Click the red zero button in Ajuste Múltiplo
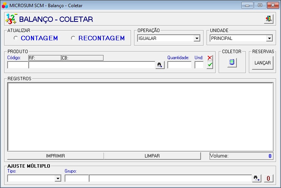The image size is (281, 188). [268, 178]
